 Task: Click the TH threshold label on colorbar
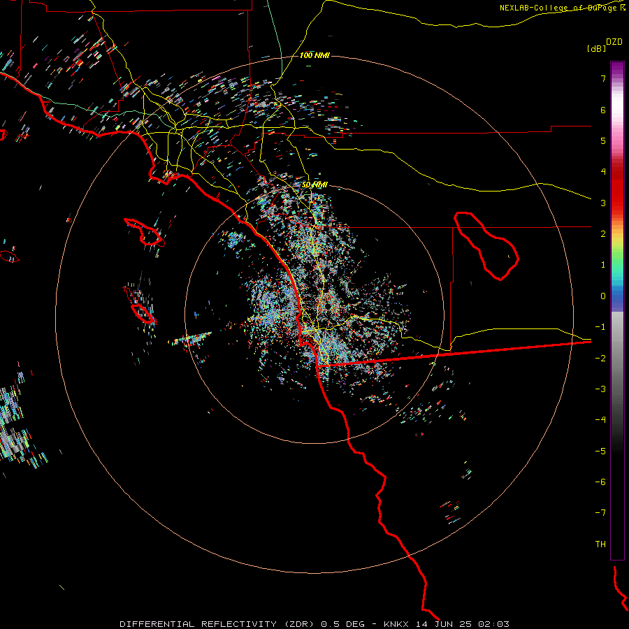(600, 544)
